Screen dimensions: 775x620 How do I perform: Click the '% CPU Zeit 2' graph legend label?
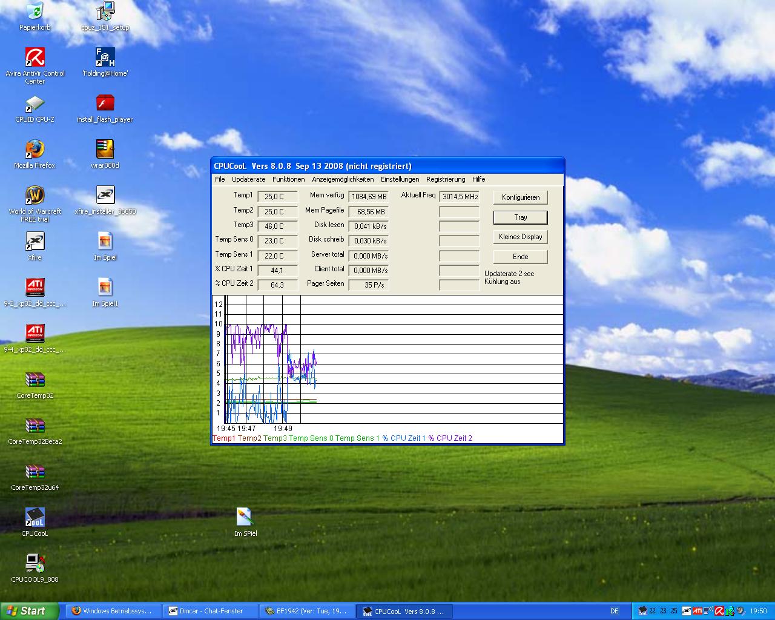(x=450, y=438)
